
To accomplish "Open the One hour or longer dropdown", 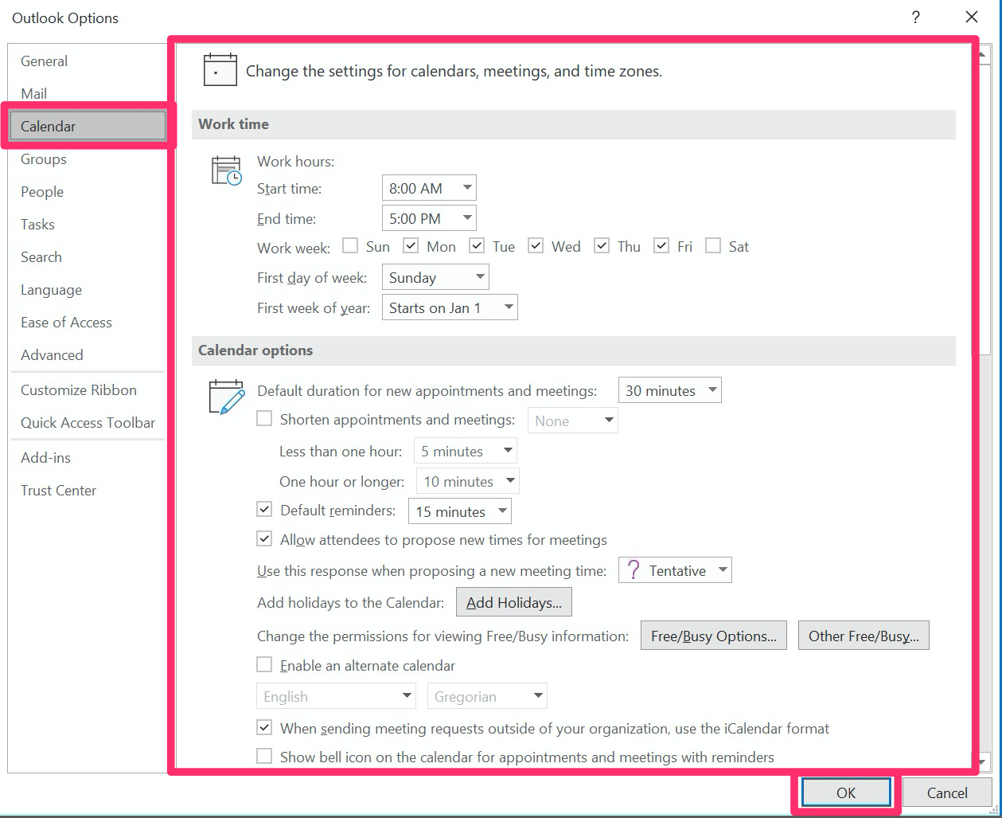I will pyautogui.click(x=468, y=481).
